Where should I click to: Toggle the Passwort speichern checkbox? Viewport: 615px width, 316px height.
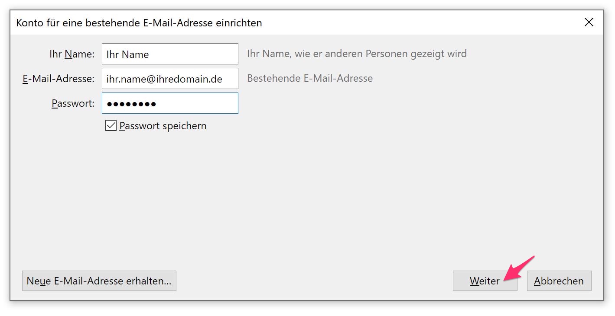coord(111,126)
